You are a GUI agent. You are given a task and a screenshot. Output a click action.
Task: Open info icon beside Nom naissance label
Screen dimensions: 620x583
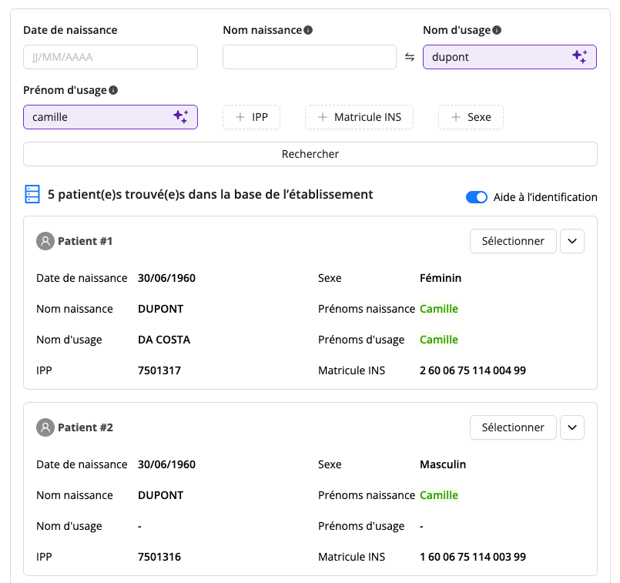click(x=308, y=30)
